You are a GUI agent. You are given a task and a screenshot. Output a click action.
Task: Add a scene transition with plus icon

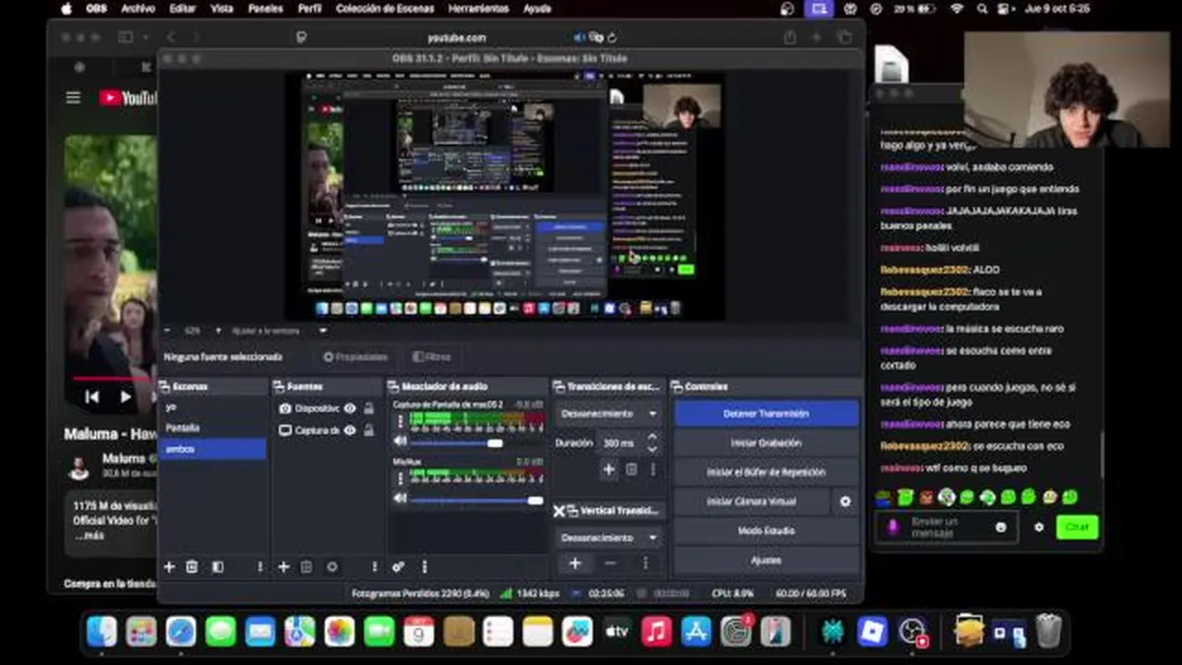coord(609,469)
